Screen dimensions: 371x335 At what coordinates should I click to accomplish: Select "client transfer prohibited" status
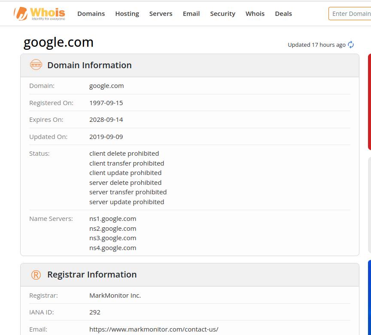[x=127, y=163]
